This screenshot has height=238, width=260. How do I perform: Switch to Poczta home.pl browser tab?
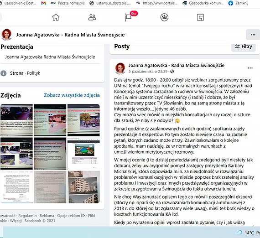68,3
